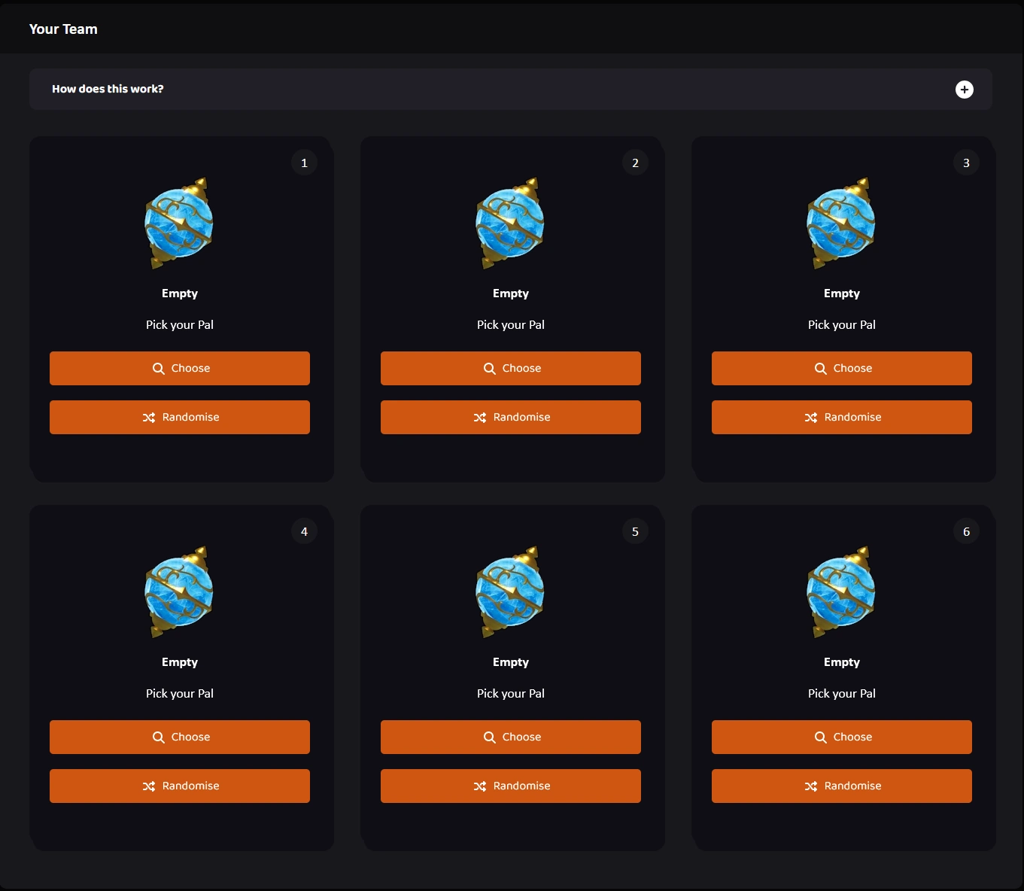Click the 'Empty' label in slot 2

click(511, 293)
